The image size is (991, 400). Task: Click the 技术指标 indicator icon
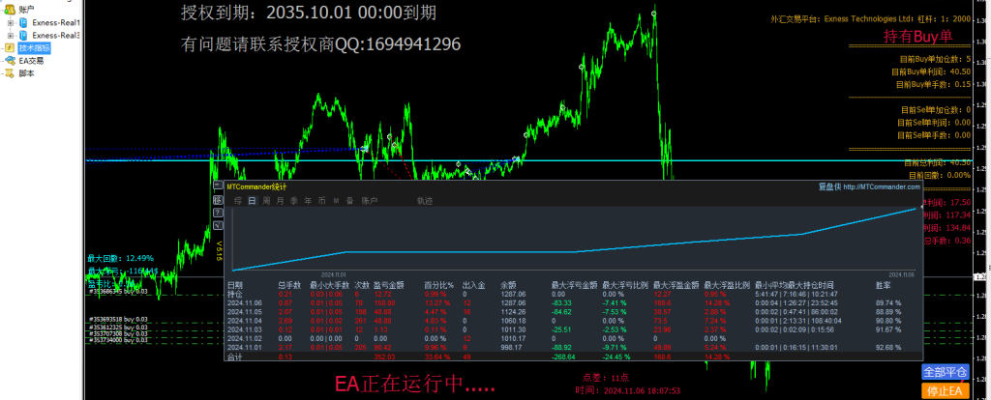pyautogui.click(x=10, y=48)
